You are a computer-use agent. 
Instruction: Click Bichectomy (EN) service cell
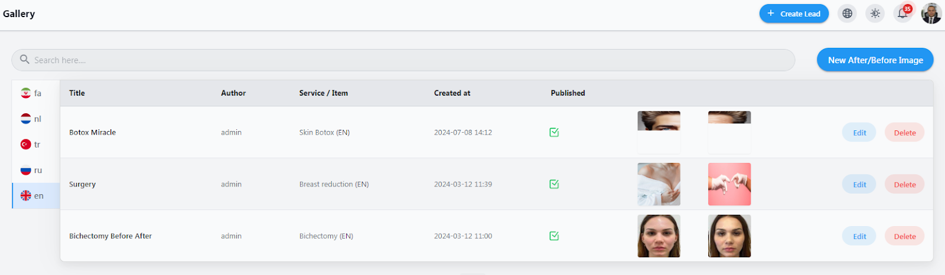pos(326,236)
